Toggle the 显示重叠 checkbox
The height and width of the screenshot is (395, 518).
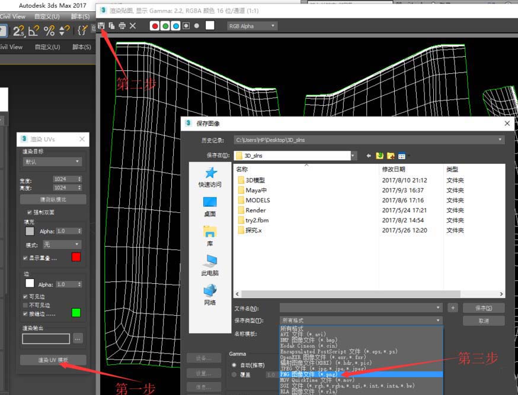25,258
